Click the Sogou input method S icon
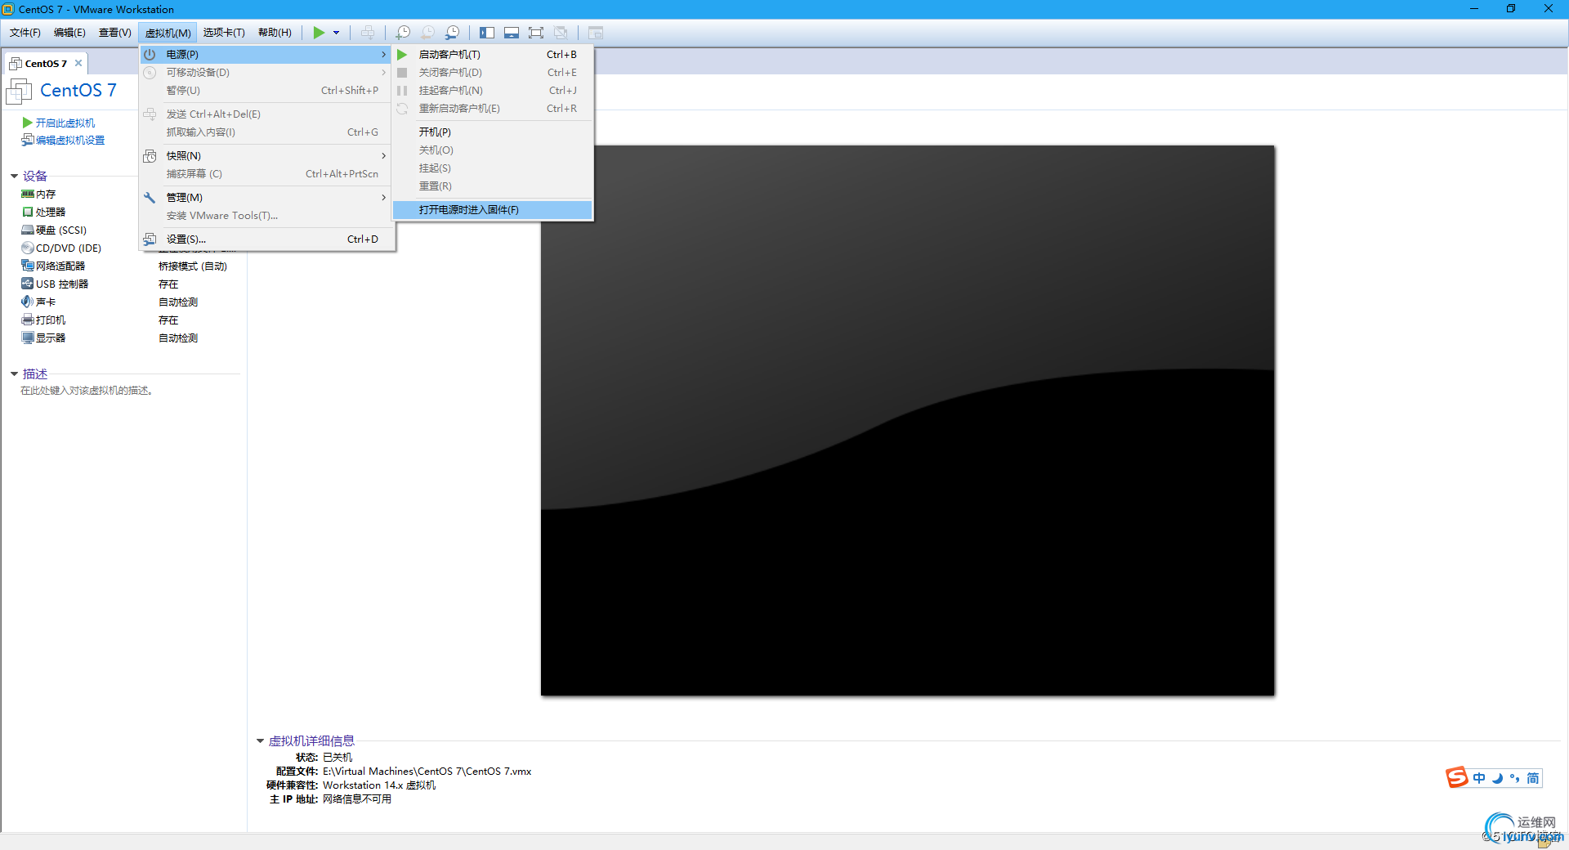 coord(1456,777)
